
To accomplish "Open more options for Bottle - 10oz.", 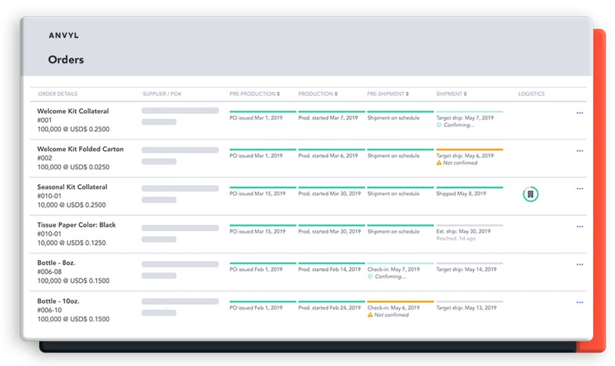I will click(x=579, y=302).
